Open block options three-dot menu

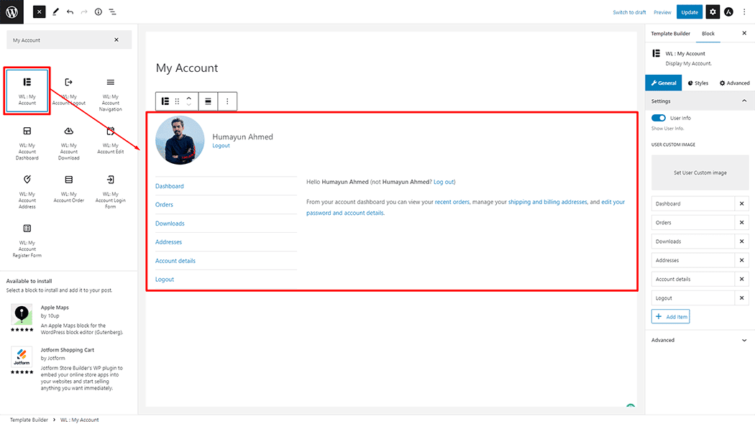click(x=227, y=101)
